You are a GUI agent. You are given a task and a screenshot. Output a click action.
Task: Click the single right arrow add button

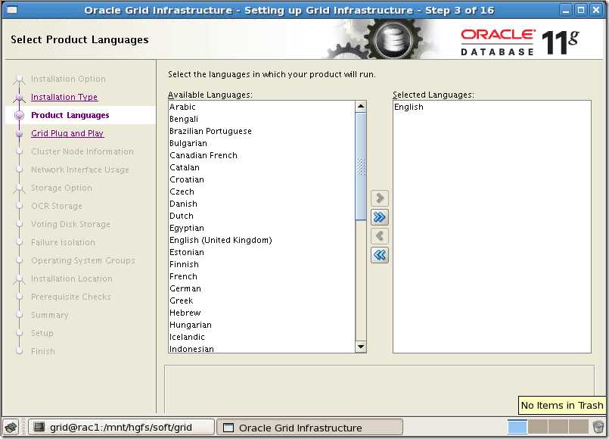[380, 198]
